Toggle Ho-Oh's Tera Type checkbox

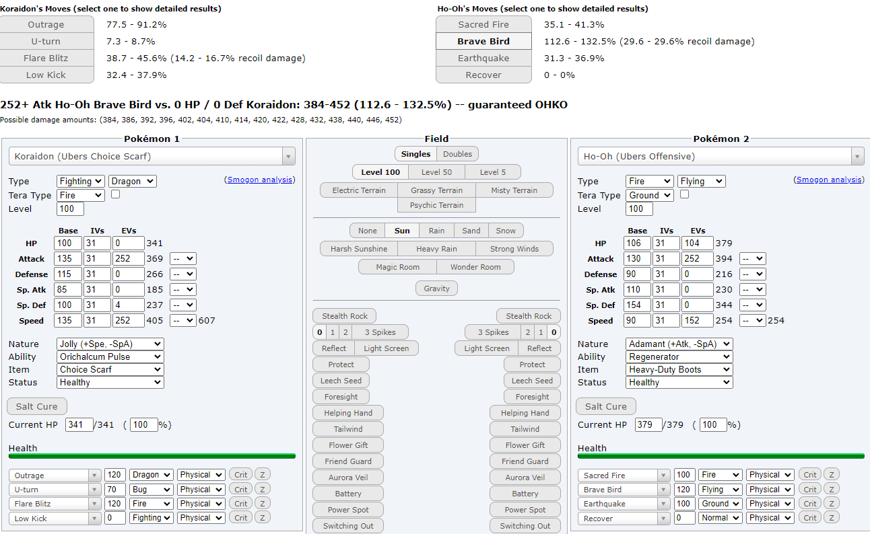pos(684,194)
